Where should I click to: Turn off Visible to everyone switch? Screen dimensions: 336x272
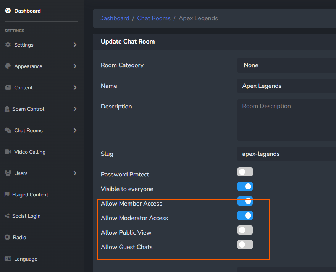click(245, 187)
